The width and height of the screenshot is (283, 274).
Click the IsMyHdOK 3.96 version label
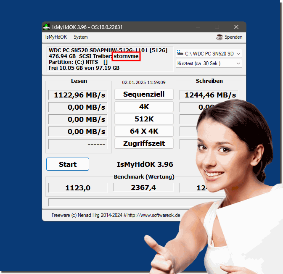pos(145,164)
